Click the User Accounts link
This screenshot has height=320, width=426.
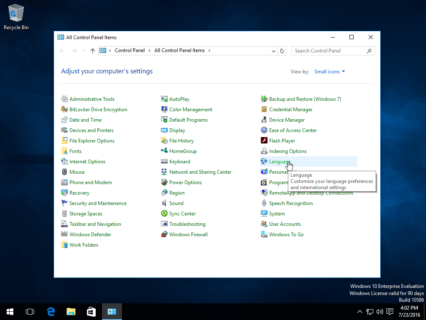(285, 224)
